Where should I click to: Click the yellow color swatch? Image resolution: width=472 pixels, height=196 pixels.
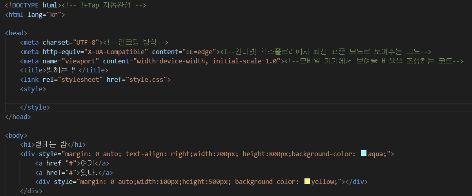coord(307,181)
